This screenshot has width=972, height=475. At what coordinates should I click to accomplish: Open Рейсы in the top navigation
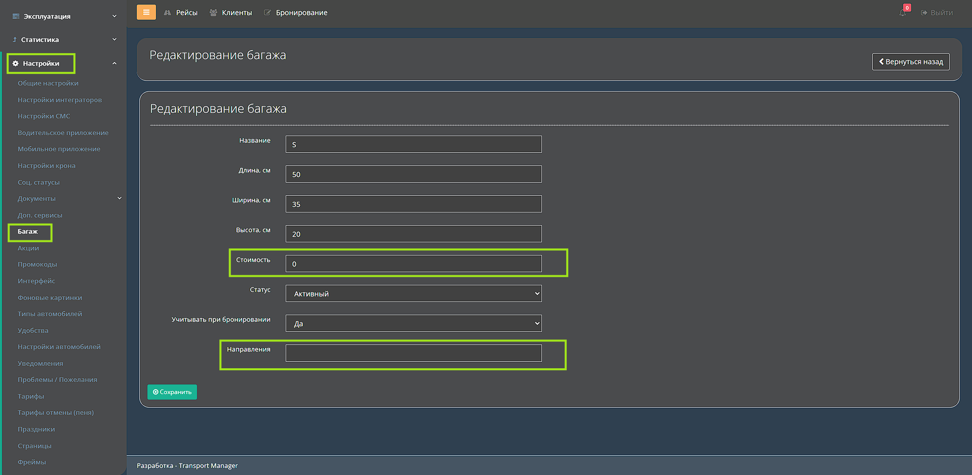(181, 13)
